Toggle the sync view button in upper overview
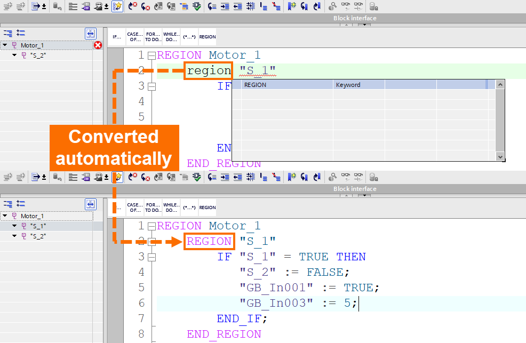Image resolution: width=526 pixels, height=343 pixels. coord(90,33)
